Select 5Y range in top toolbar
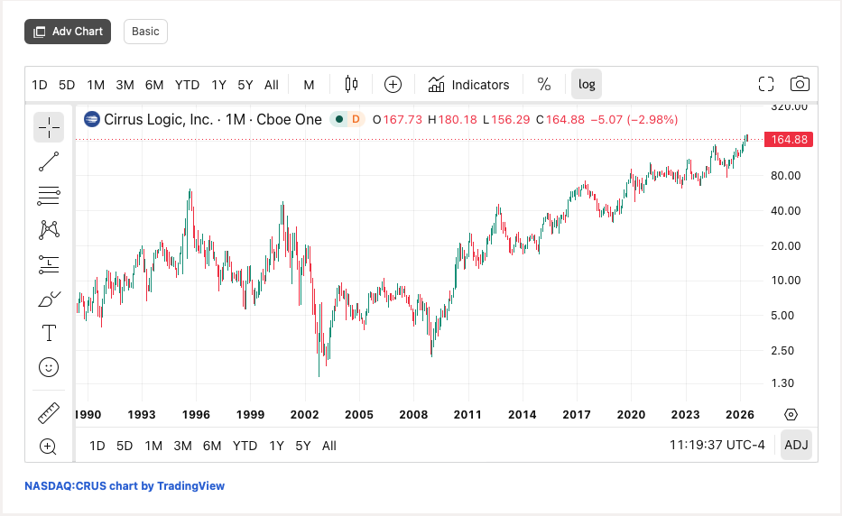 [x=245, y=85]
